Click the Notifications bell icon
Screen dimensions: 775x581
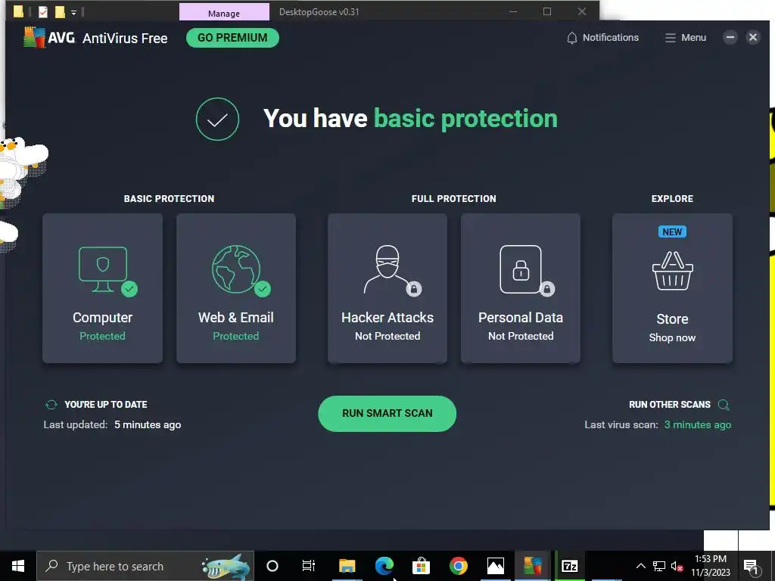(572, 38)
